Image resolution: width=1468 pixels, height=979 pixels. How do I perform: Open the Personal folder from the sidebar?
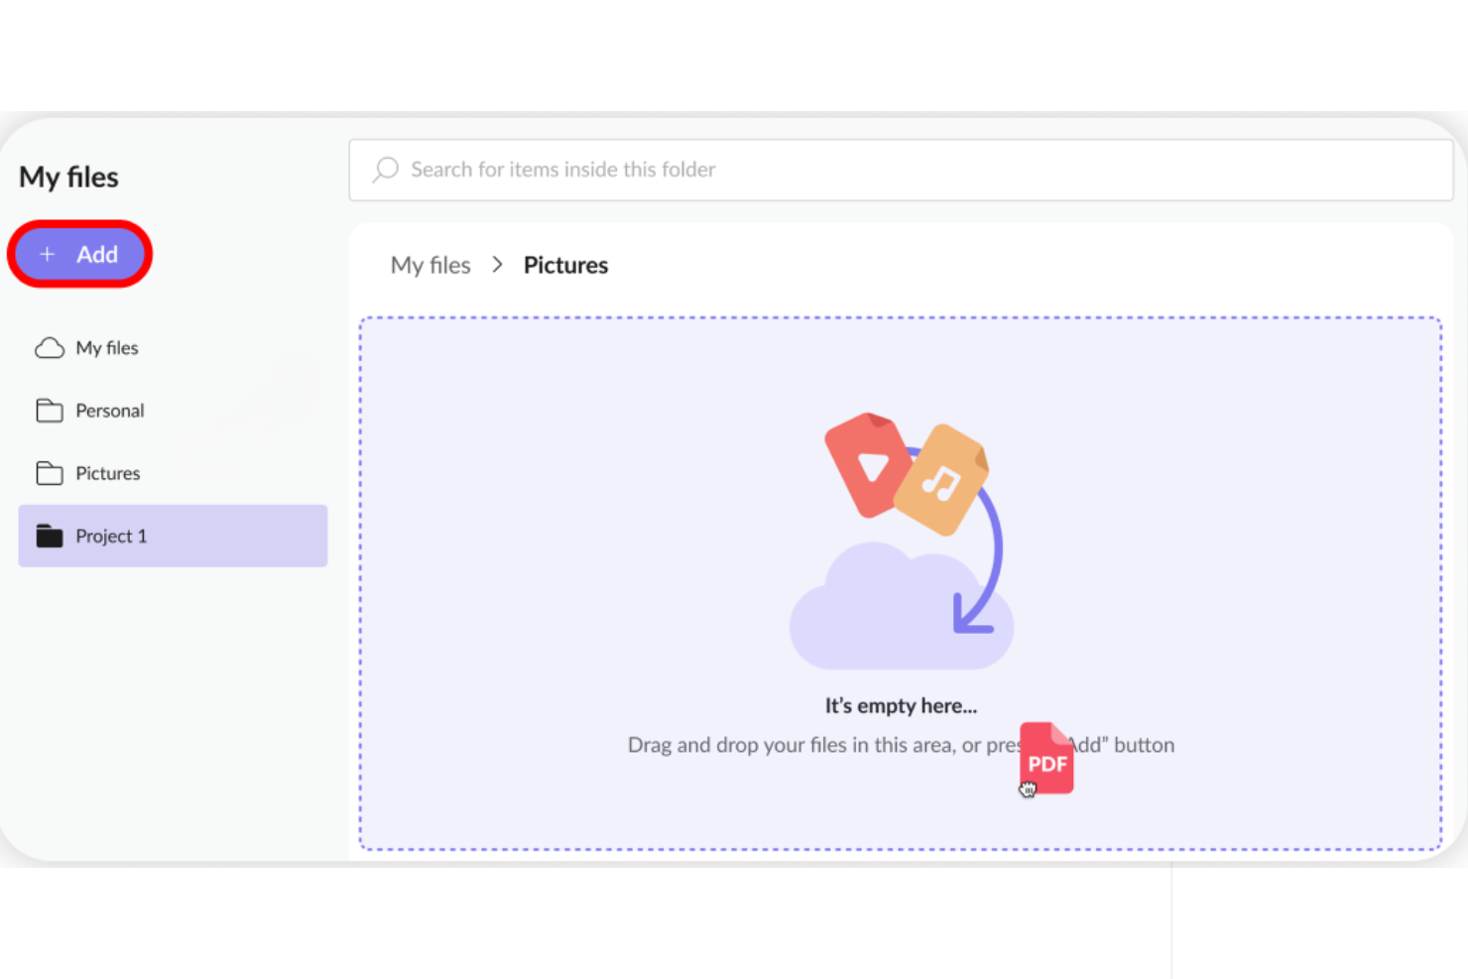click(x=109, y=410)
